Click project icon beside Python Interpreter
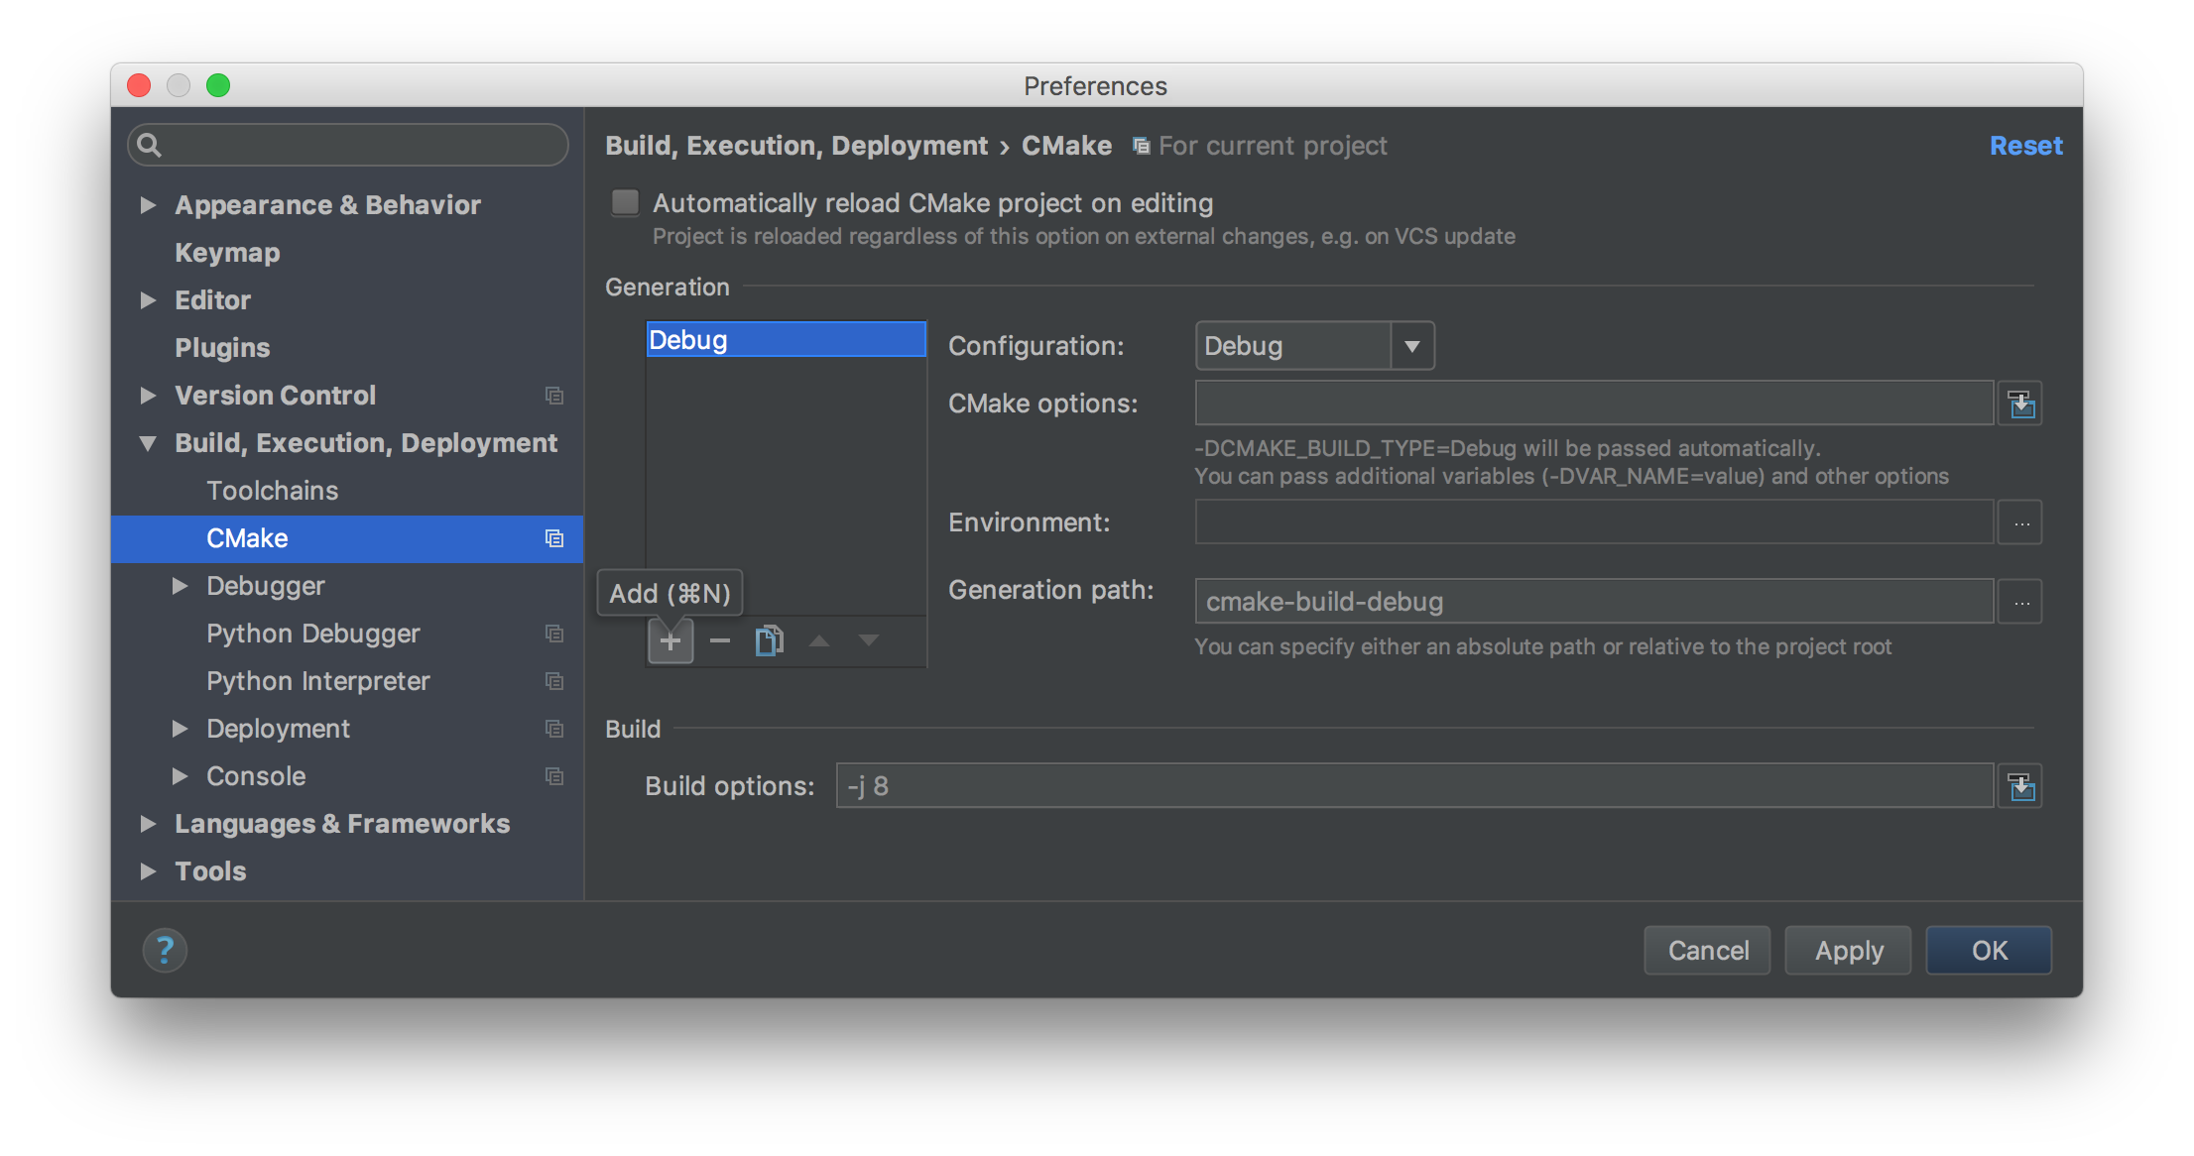The height and width of the screenshot is (1156, 2194). pyautogui.click(x=554, y=681)
